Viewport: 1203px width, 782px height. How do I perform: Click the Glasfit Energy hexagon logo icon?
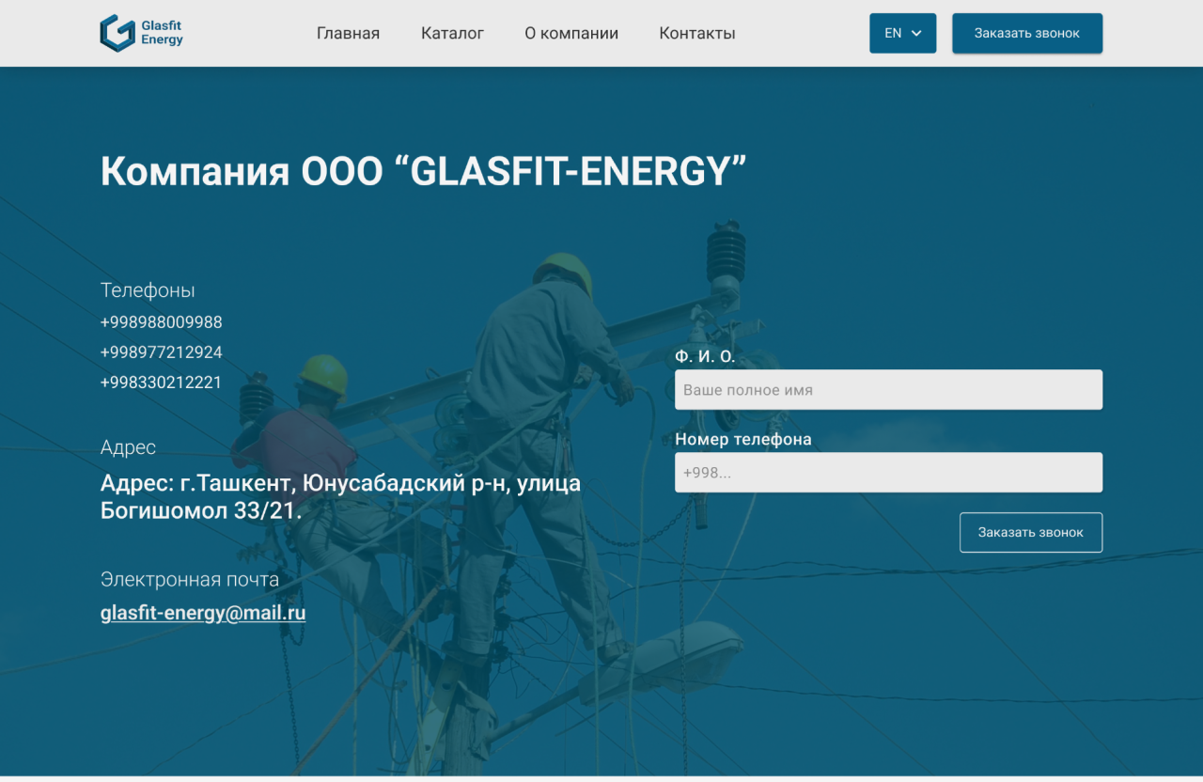pyautogui.click(x=117, y=33)
